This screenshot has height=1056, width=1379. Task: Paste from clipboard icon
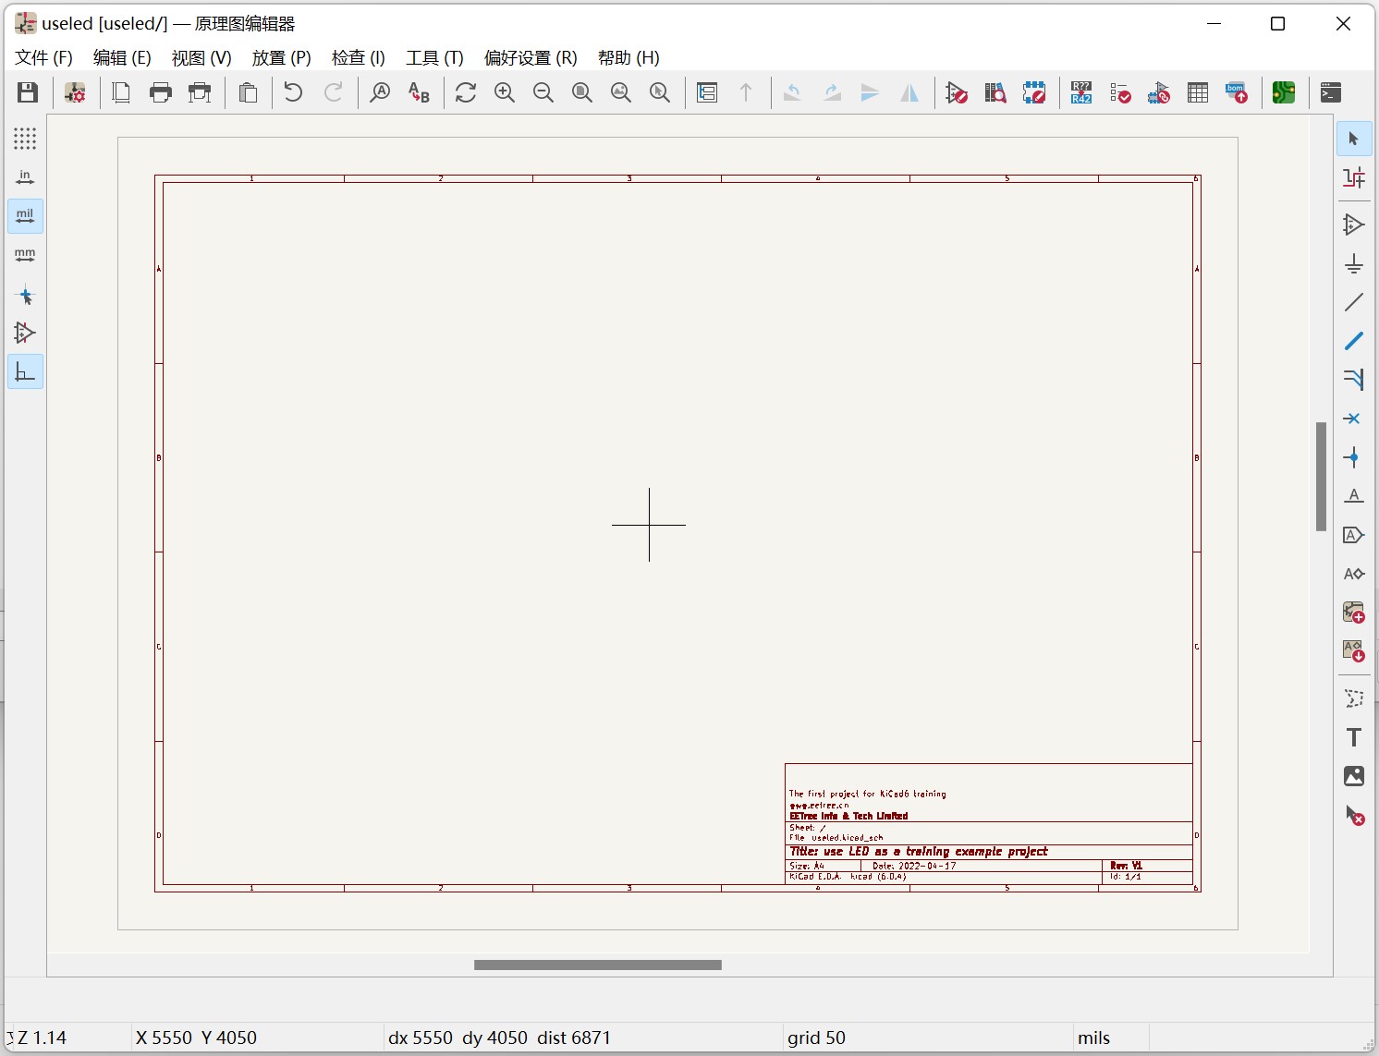coord(248,92)
